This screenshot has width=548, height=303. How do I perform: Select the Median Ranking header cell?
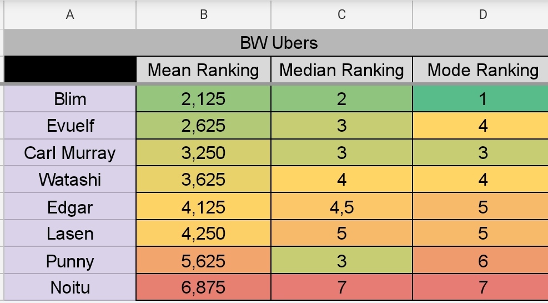point(342,70)
